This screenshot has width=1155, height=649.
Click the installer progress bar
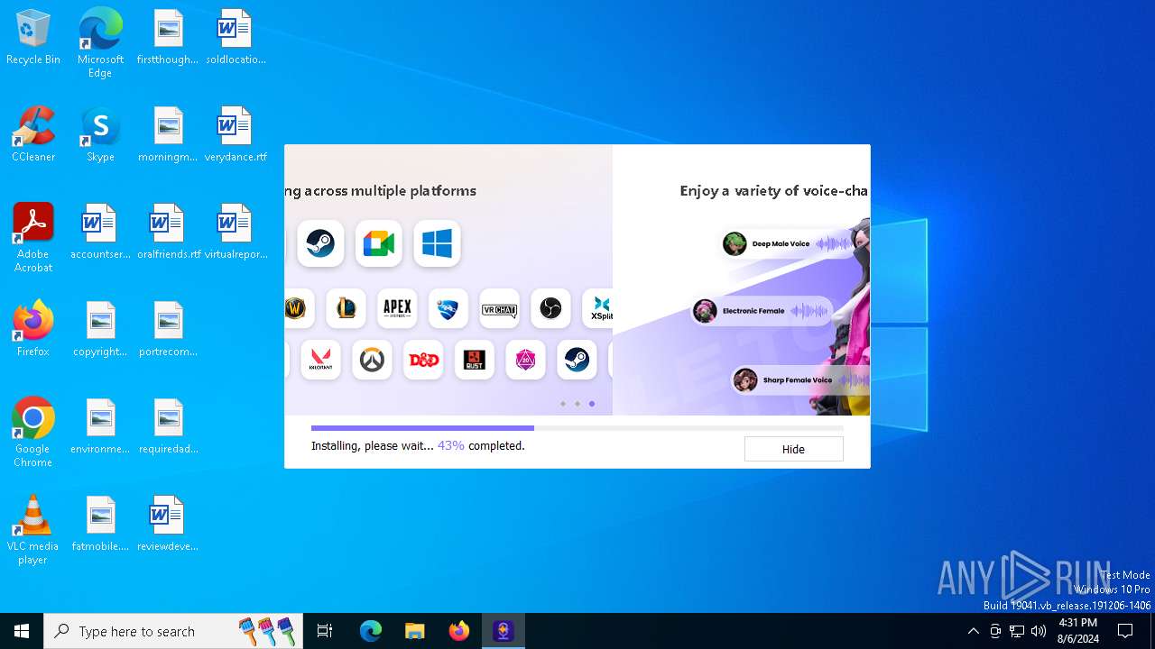point(577,428)
